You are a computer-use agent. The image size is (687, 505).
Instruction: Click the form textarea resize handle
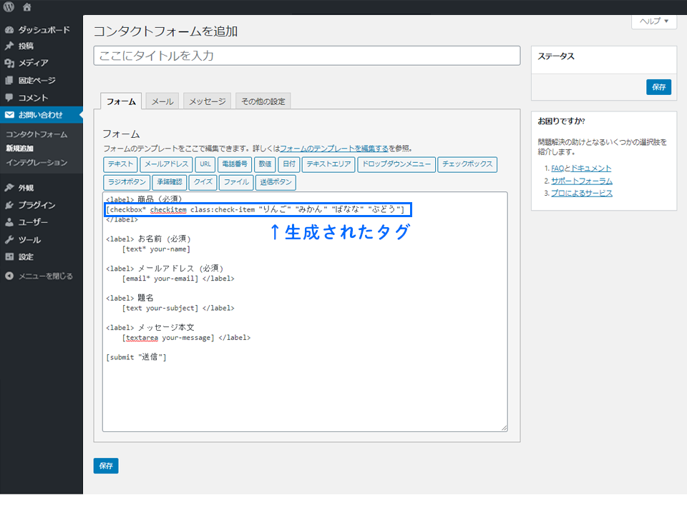pos(504,428)
